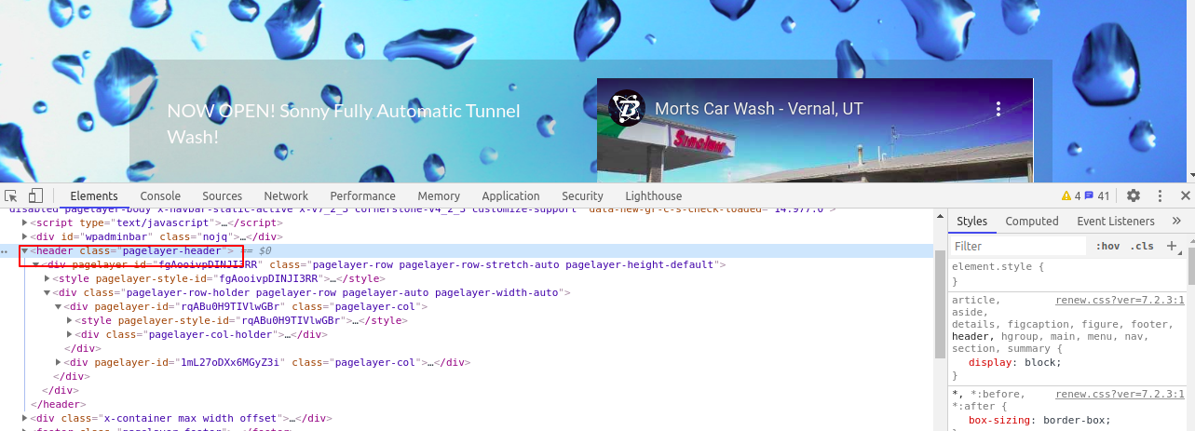Collapse the div rqABu0H9TIVlwGBr pagelayer-col node
Image resolution: width=1195 pixels, height=431 pixels.
coord(59,306)
